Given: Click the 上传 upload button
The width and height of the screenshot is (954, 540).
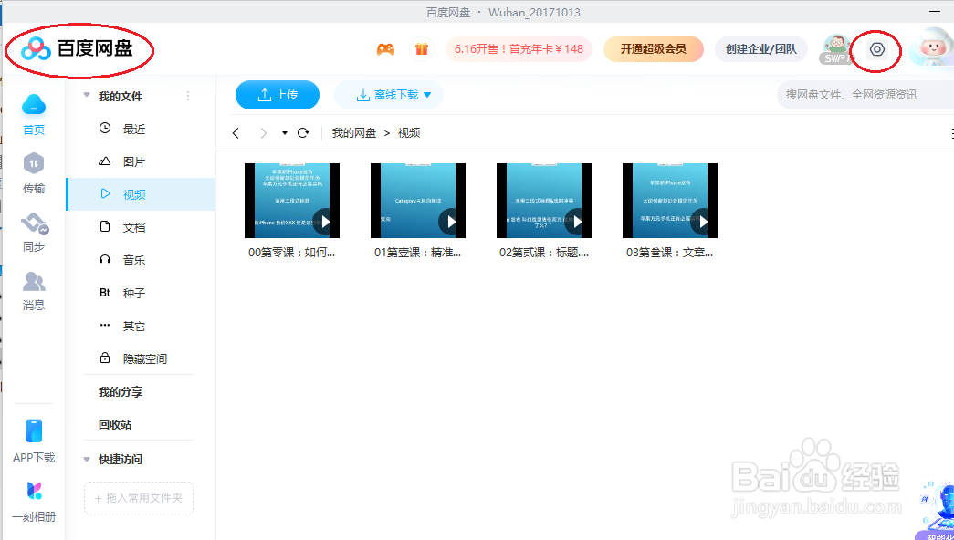Looking at the screenshot, I should click(278, 95).
